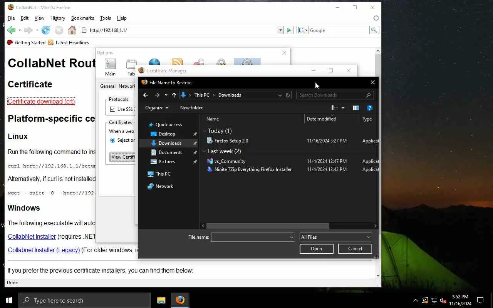Open the URL bar history dropdown
Screen dimensions: 493x308
(x=280, y=30)
